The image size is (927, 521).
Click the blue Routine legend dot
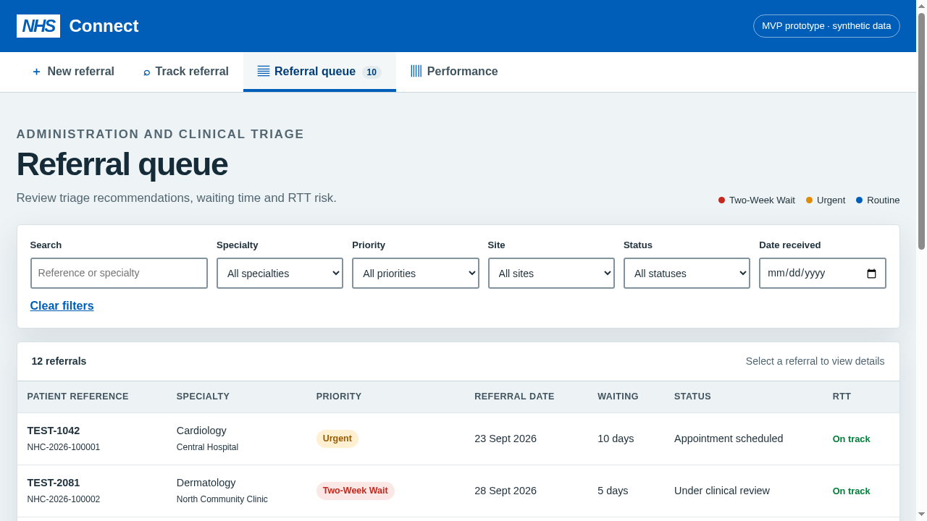(859, 200)
